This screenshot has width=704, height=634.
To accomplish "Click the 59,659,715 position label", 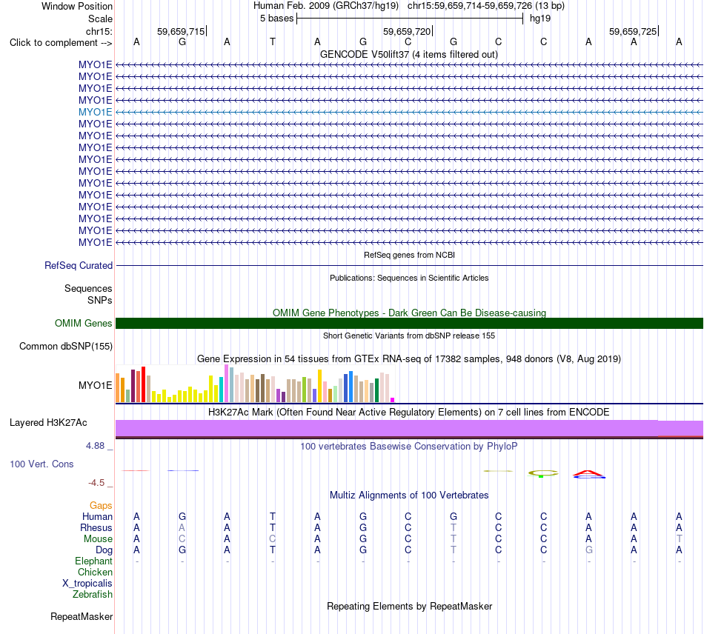I will [x=181, y=31].
